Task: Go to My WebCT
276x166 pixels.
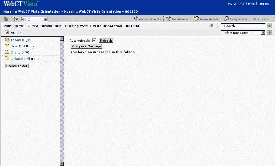Action: pos(236,4)
